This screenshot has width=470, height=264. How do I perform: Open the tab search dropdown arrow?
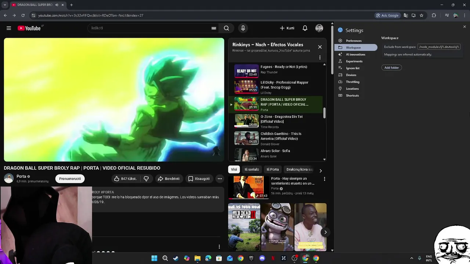click(x=5, y=5)
